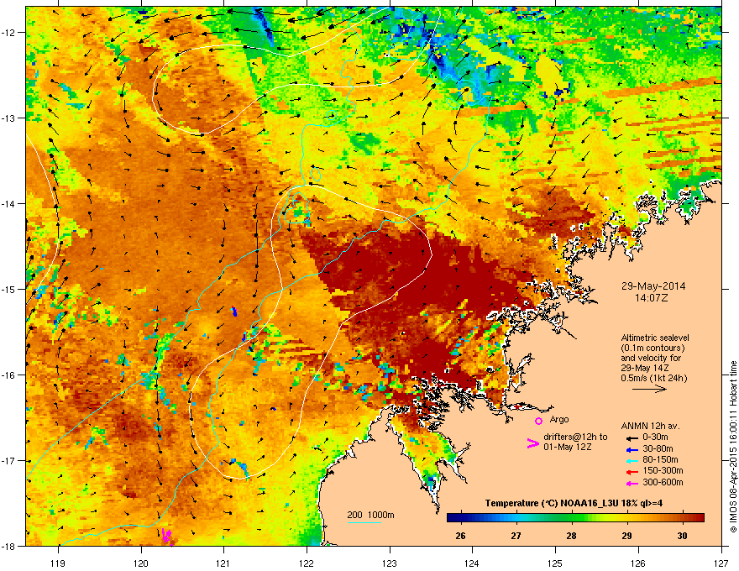Click color bar tick label 26
Viewport: 739px width, 571px height.
point(460,536)
